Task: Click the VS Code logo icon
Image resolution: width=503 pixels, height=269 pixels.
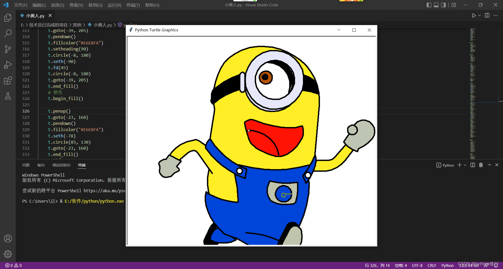Action: (x=6, y=5)
